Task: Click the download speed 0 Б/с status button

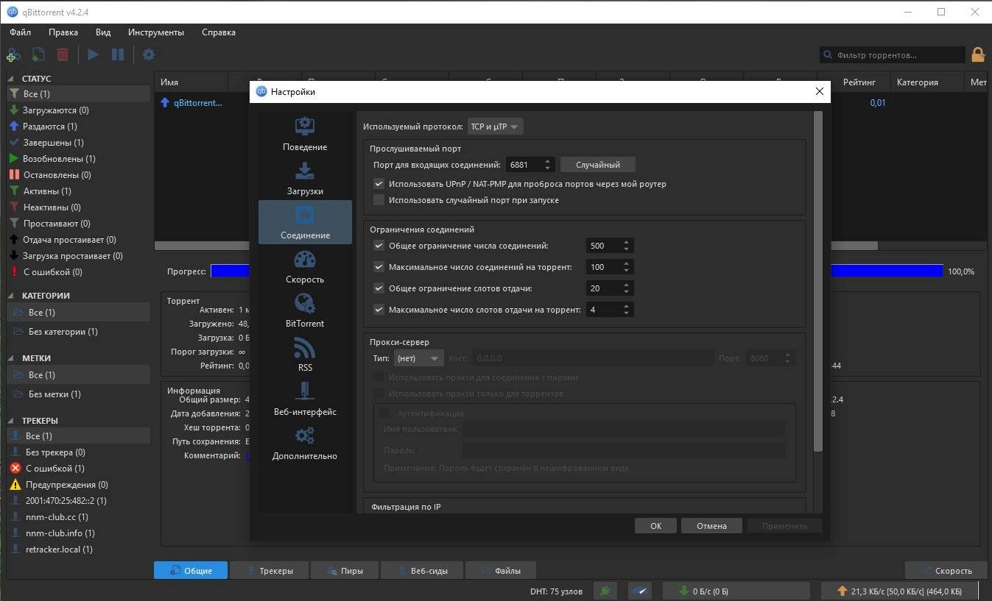Action: [737, 591]
